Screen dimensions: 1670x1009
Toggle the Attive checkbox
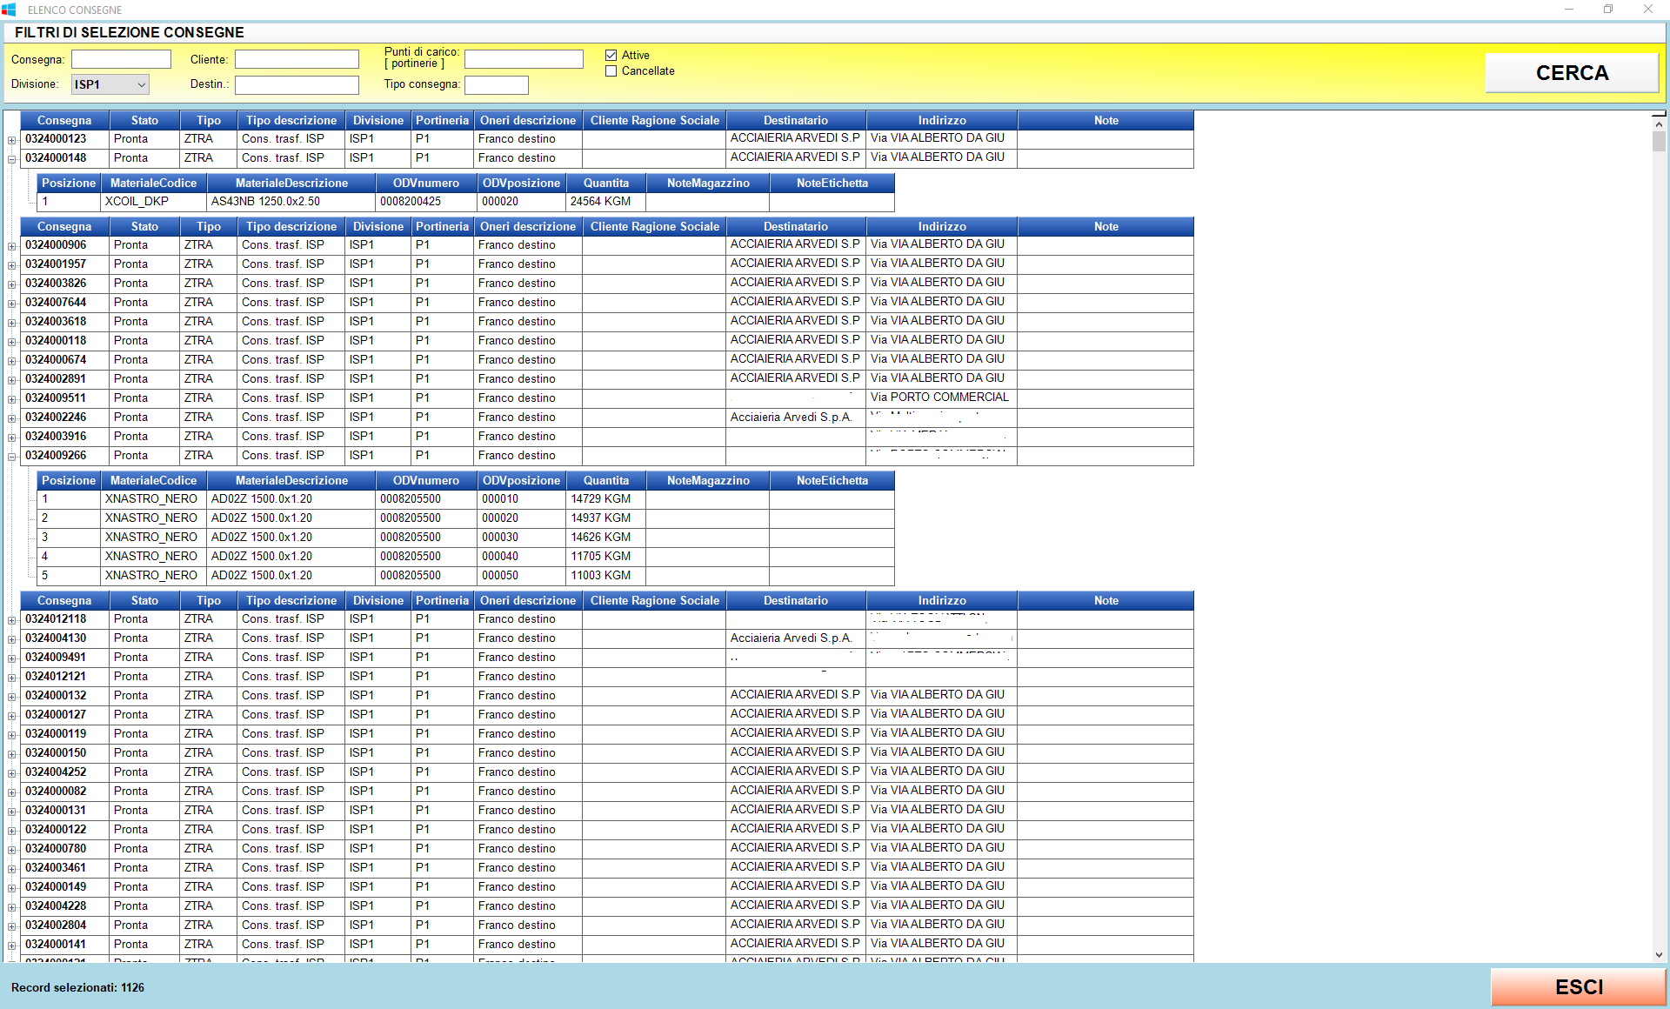coord(611,55)
